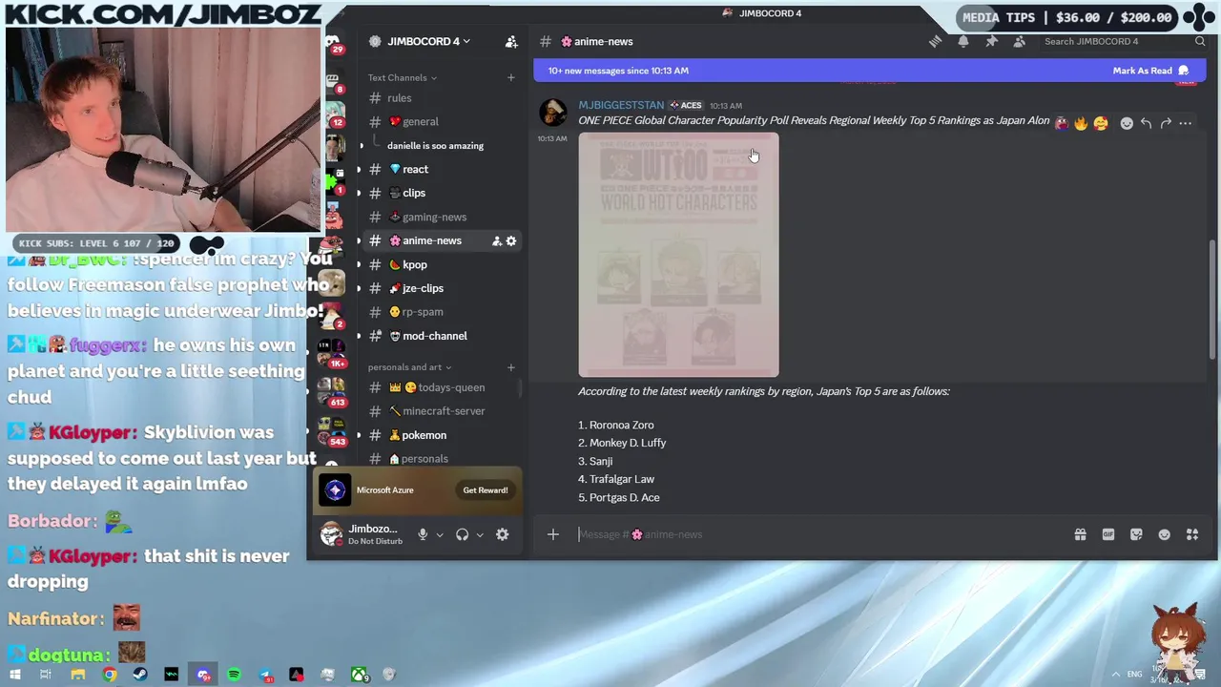
Task: Open the One Piece poll image thumbnail
Action: pyautogui.click(x=678, y=255)
